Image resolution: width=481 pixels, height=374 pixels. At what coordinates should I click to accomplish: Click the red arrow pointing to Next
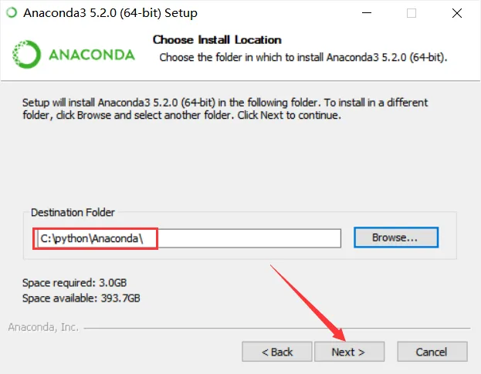[308, 303]
